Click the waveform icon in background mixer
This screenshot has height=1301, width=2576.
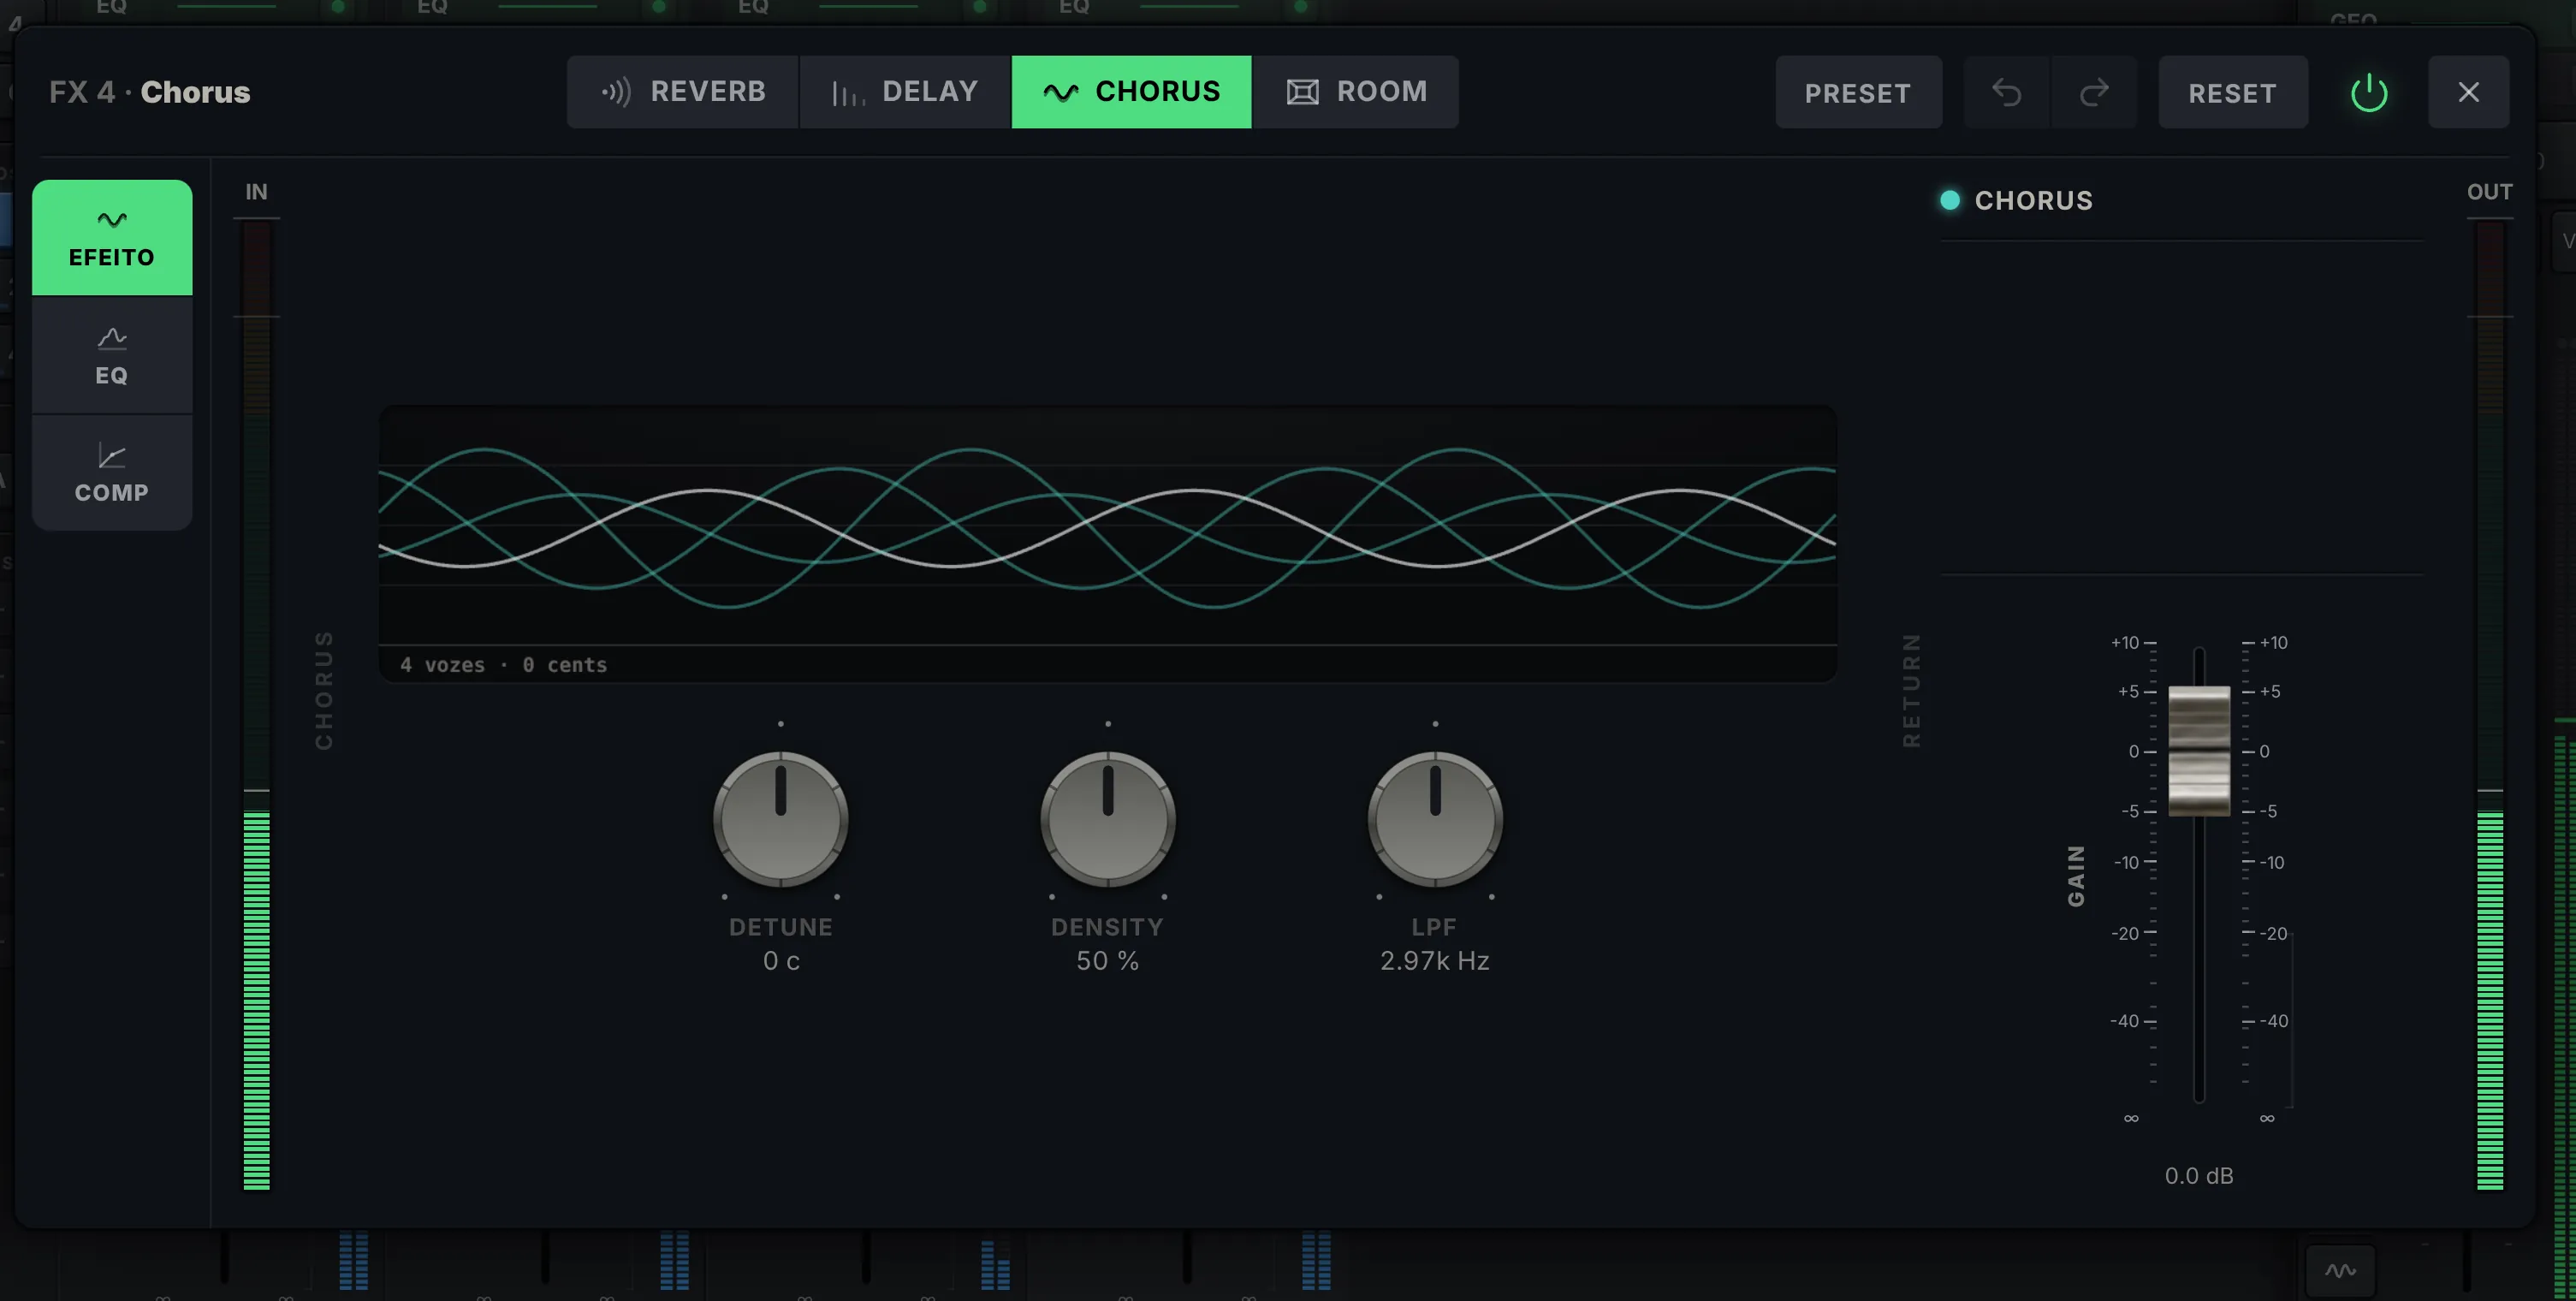click(x=2340, y=1271)
